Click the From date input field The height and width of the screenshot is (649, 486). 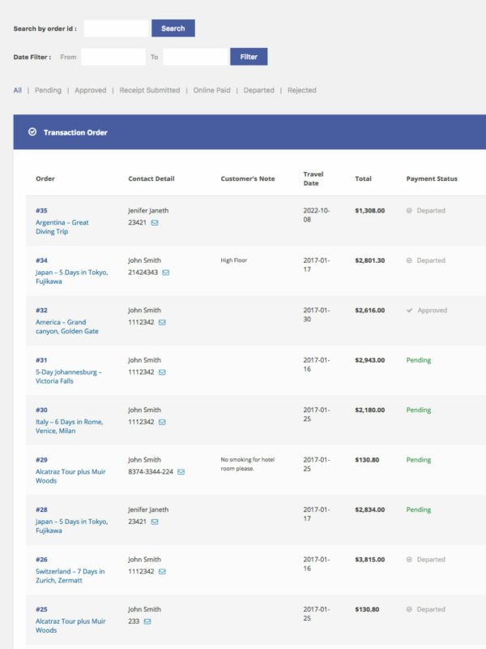tap(113, 57)
